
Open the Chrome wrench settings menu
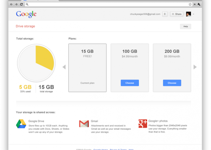pyautogui.click(x=199, y=4)
